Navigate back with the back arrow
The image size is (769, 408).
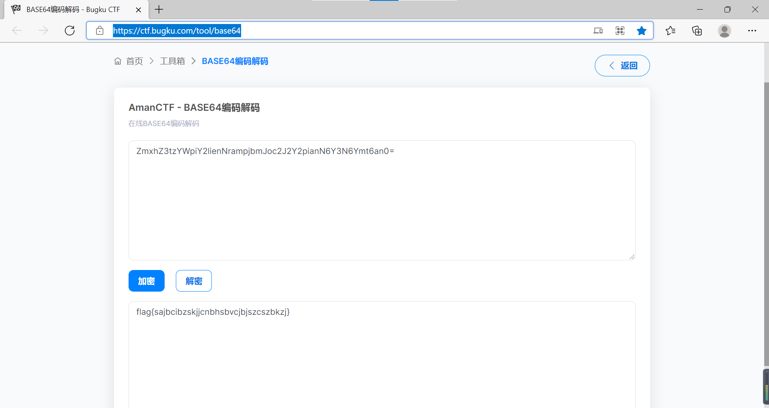(17, 30)
